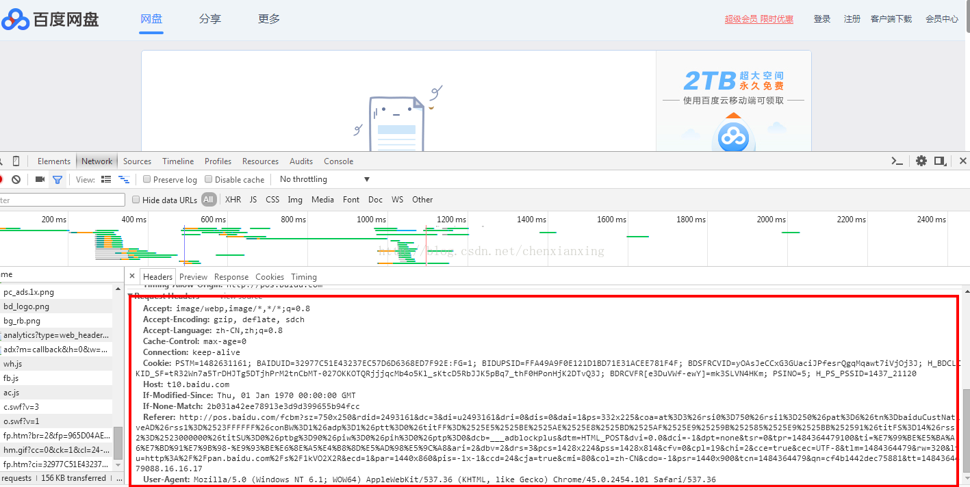This screenshot has width=970, height=487.
Task: Select the c.swf?v=3 request row
Action: tap(56, 407)
